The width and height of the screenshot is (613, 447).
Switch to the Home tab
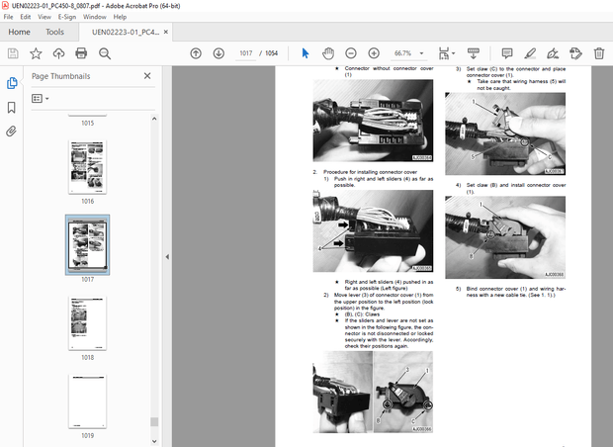(x=19, y=32)
